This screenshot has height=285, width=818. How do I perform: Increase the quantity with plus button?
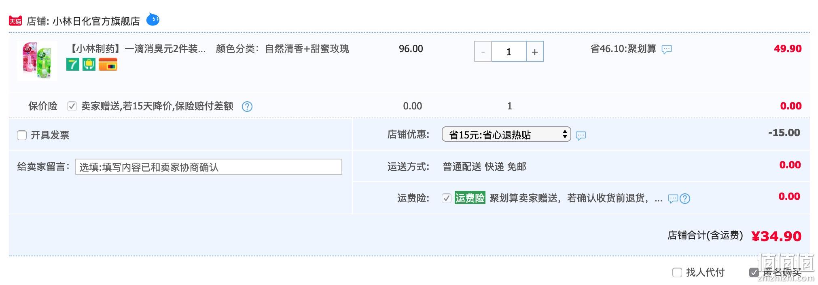tap(535, 52)
